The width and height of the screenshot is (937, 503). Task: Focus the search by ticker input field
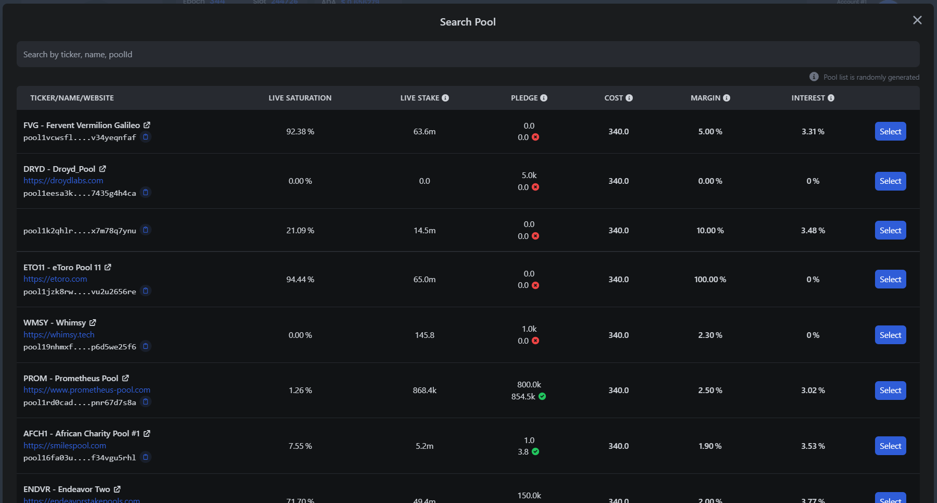pyautogui.click(x=468, y=54)
